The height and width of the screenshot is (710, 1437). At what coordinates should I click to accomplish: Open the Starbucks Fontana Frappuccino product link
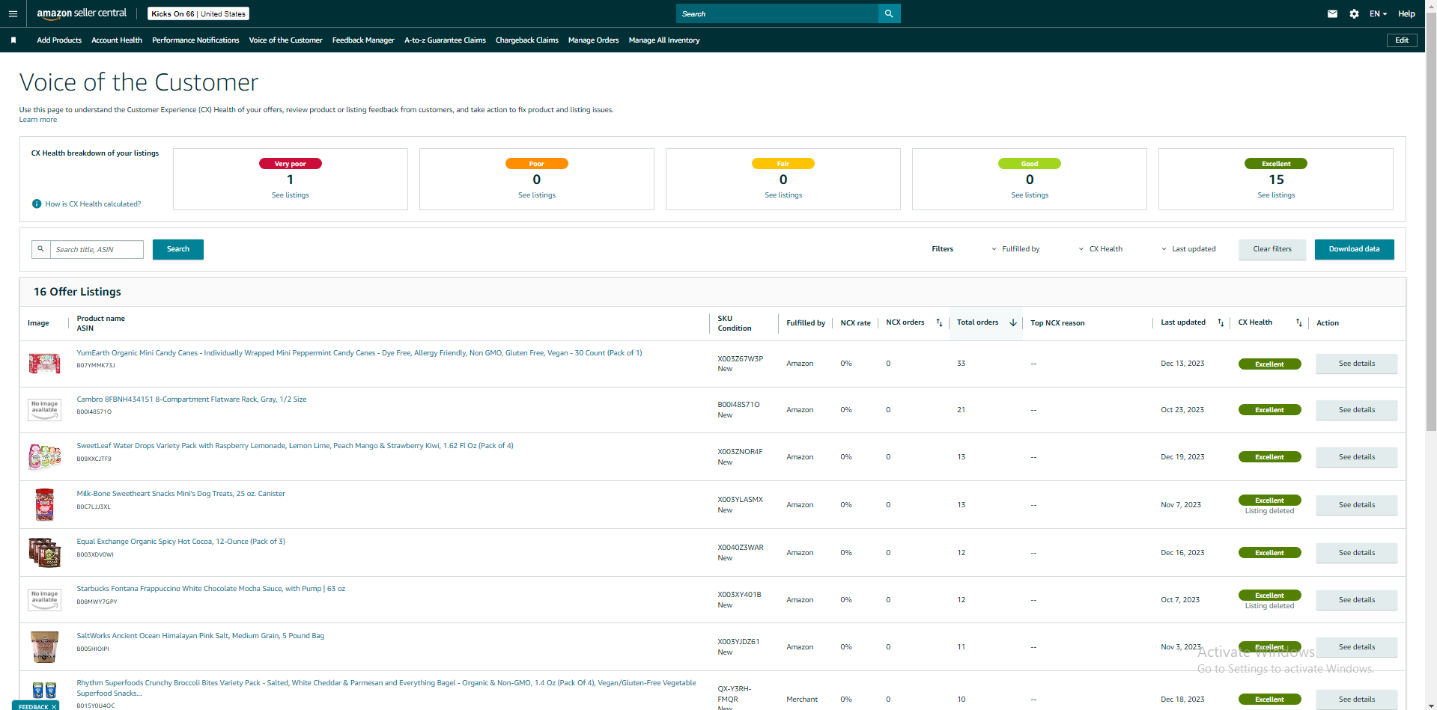[x=211, y=589]
